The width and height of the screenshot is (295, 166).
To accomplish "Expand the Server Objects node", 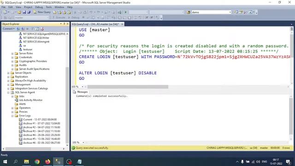I will click(8, 73).
